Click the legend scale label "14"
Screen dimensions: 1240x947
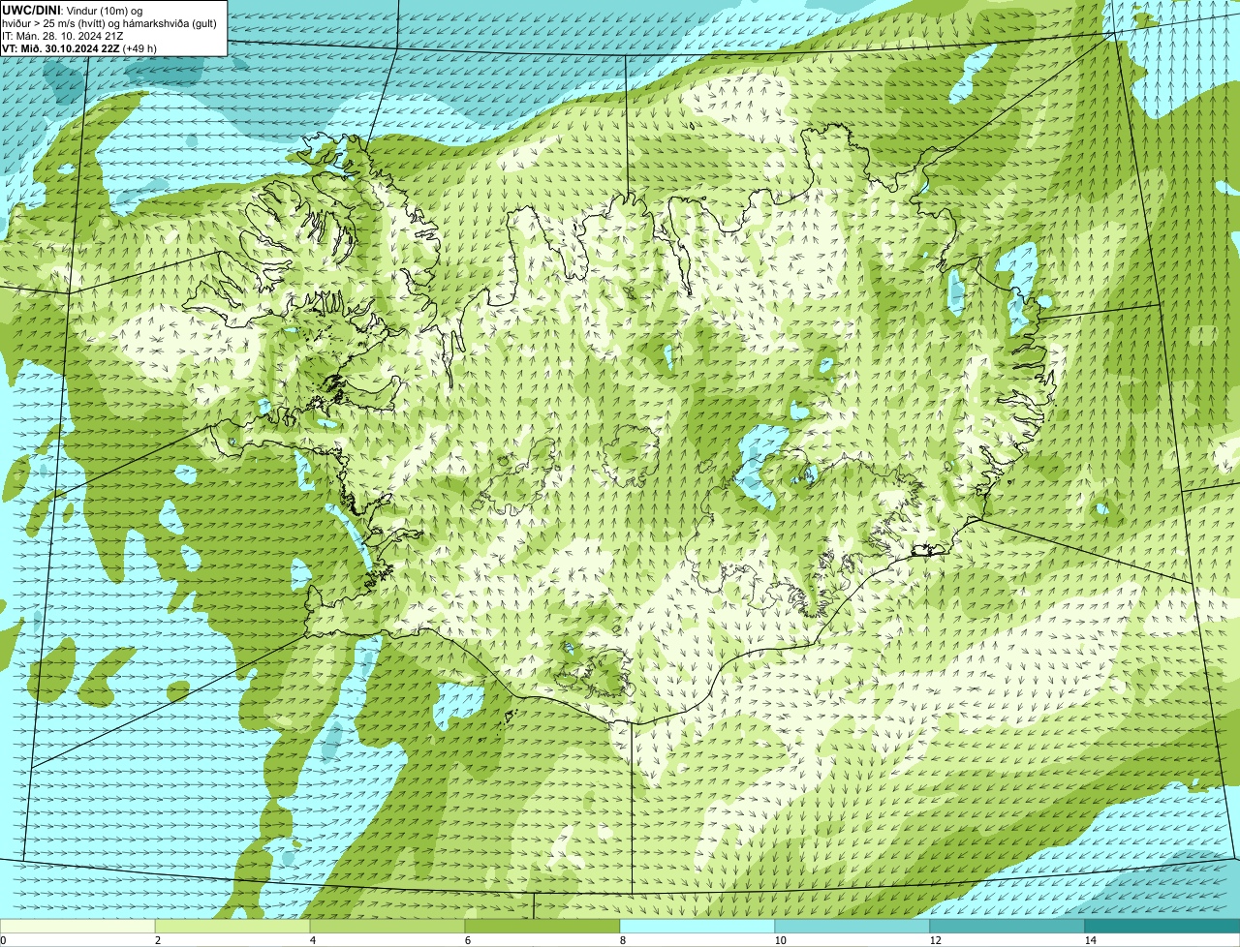pyautogui.click(x=1090, y=940)
